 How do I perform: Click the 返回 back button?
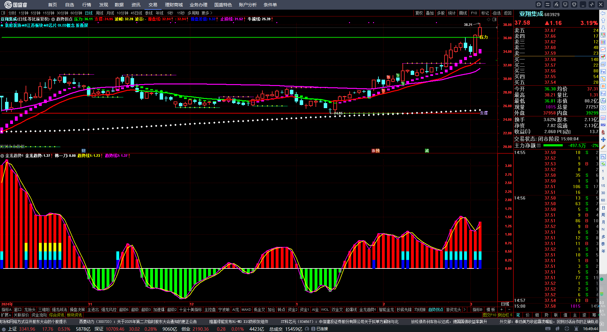[508, 13]
